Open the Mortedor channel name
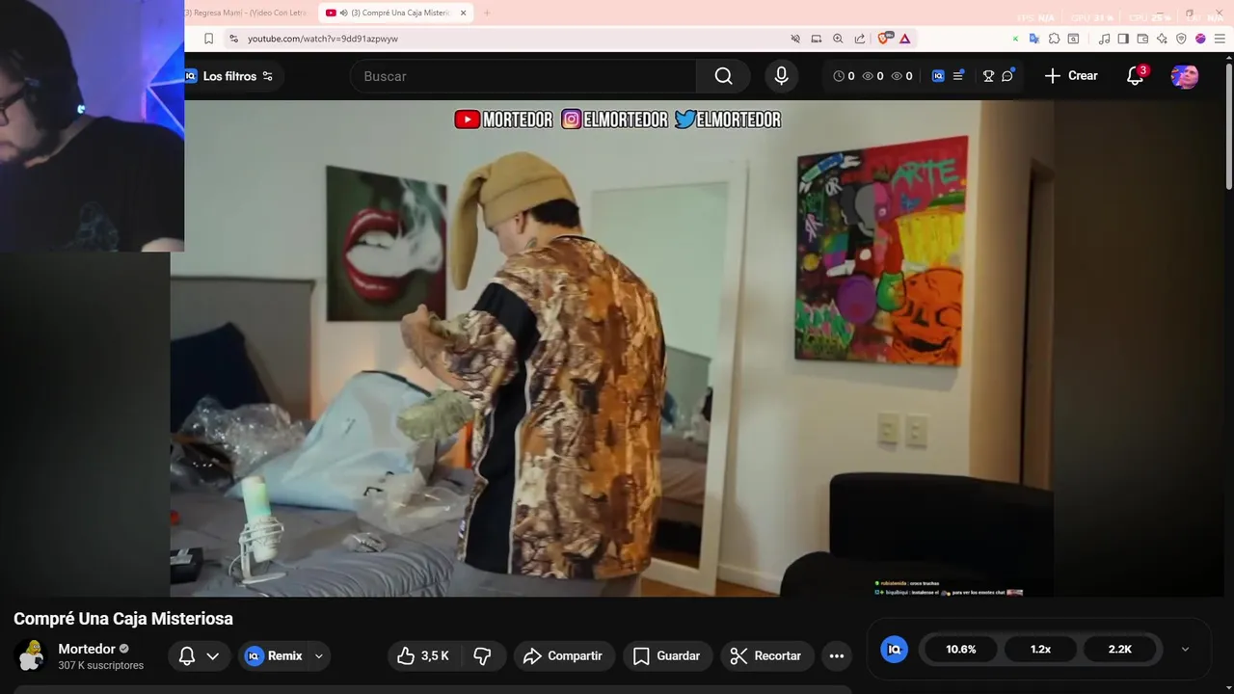Screen dimensions: 1234x694 [87, 649]
